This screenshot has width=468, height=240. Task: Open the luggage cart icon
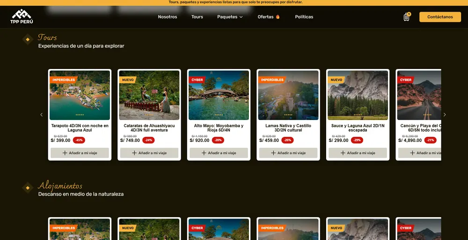(x=406, y=17)
